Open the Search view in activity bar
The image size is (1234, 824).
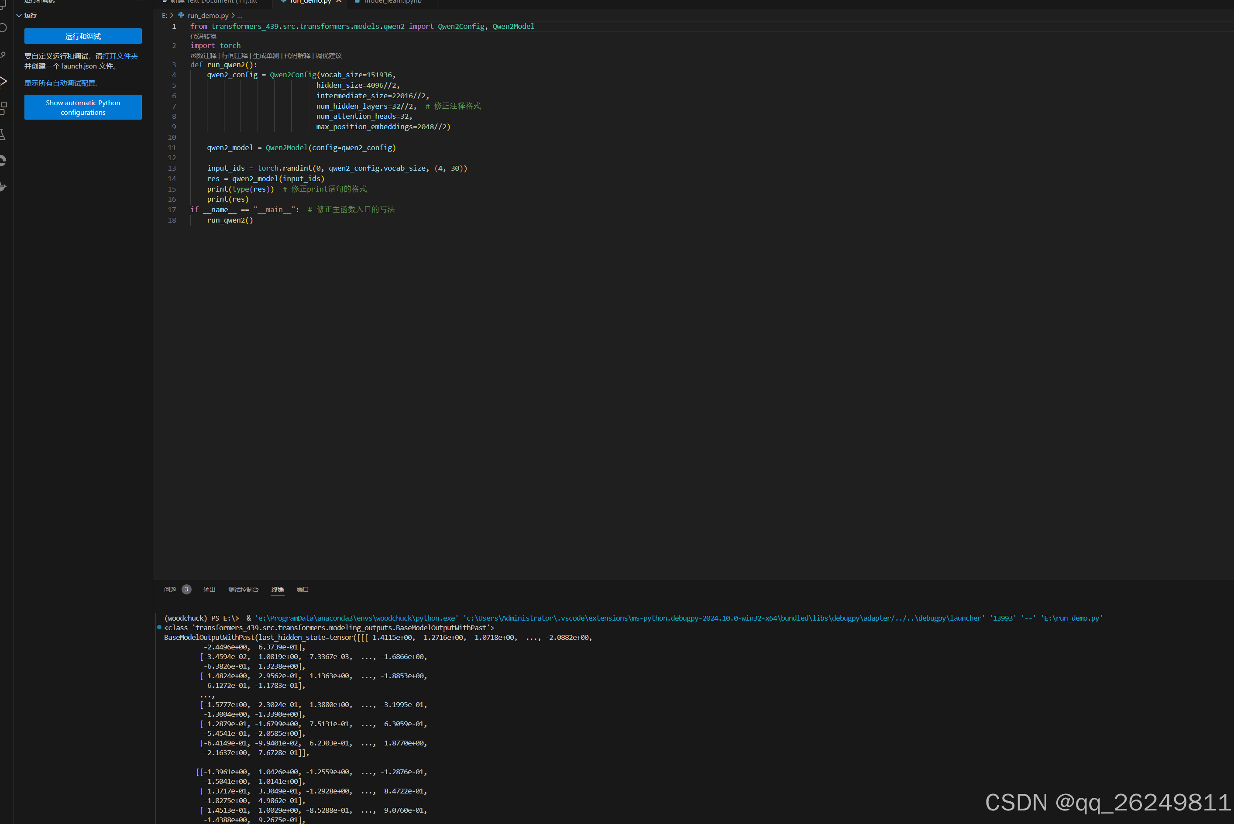[3, 28]
